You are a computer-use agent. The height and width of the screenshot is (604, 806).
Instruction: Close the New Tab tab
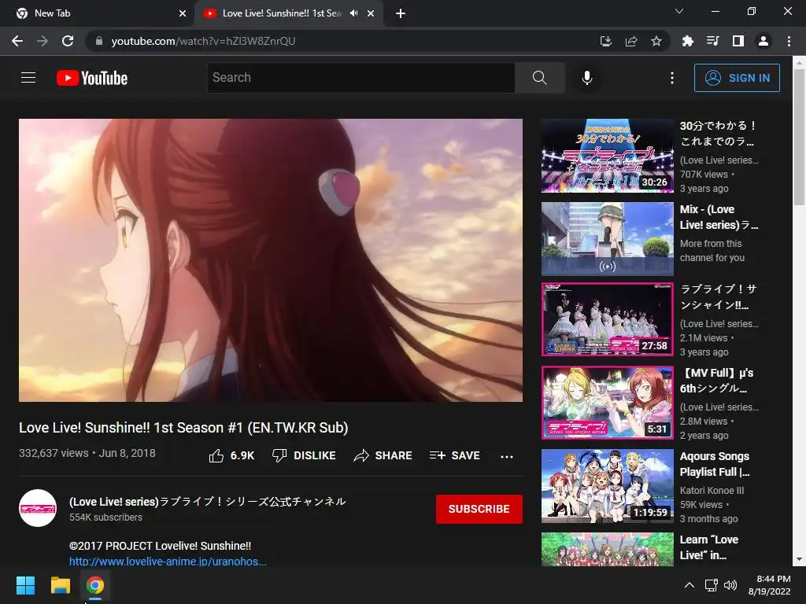[x=183, y=13]
